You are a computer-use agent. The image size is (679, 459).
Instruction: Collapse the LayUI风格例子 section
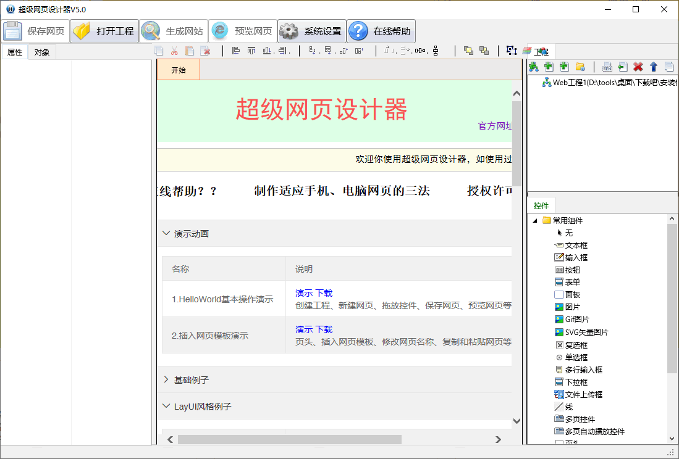click(334, 407)
